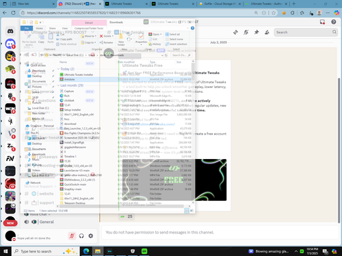Open the File tab in Explorer
This screenshot has width=342, height=256.
coord(27,28)
